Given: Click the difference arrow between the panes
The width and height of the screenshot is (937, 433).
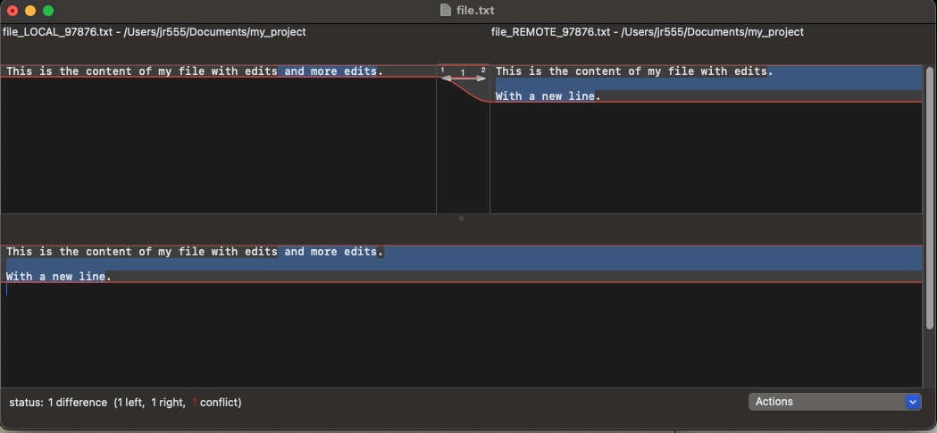Looking at the screenshot, I should click(x=463, y=79).
